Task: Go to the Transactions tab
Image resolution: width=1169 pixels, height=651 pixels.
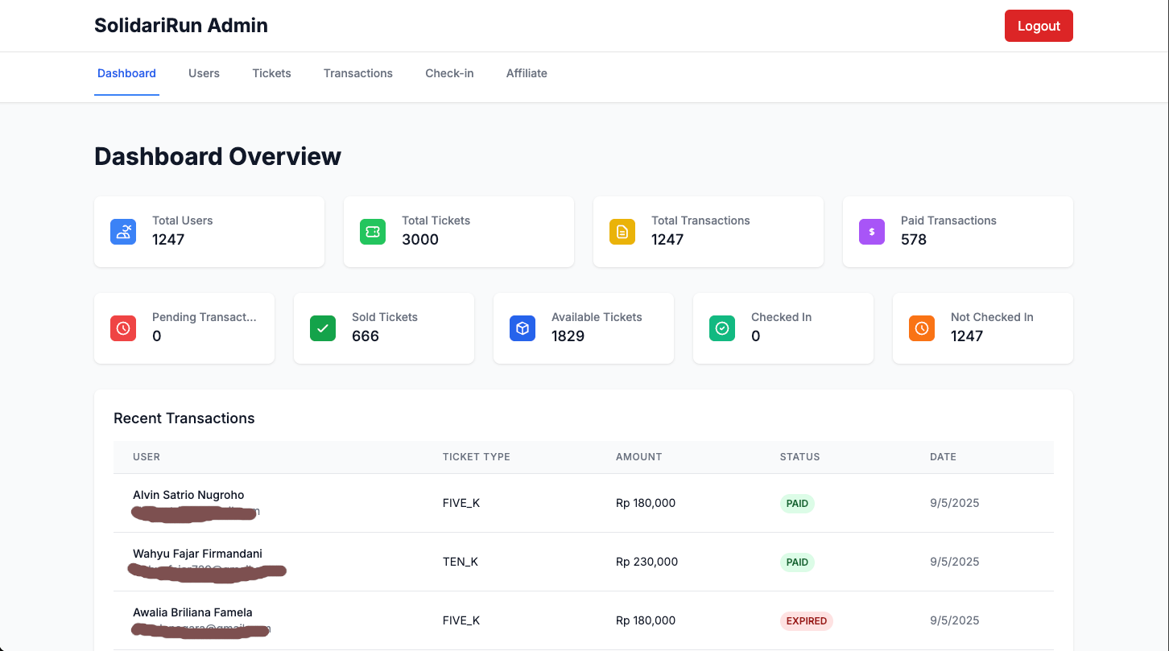Action: [358, 73]
